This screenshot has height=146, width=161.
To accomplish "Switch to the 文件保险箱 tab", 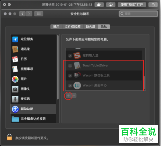I will 73,27.
